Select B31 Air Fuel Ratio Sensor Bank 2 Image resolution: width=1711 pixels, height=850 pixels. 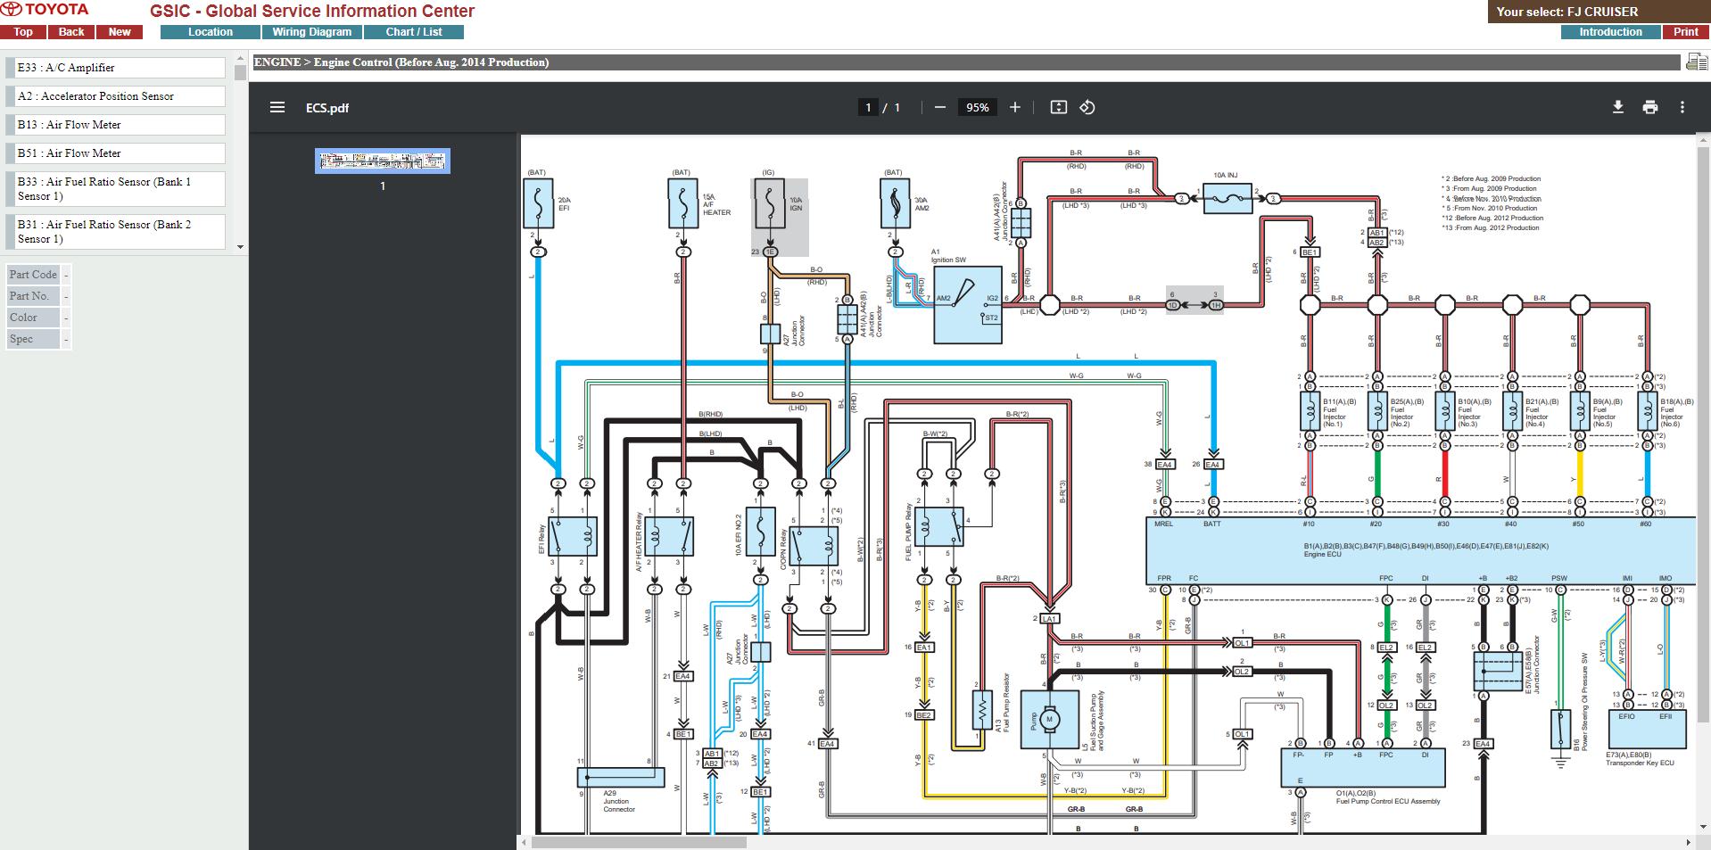[116, 232]
